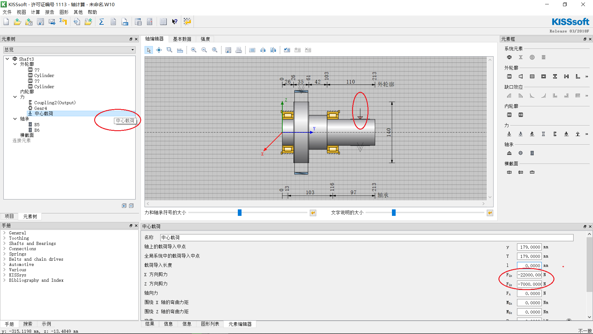Click the expand-all plus button under tree
Screen dimensions: 593x334
(124, 206)
